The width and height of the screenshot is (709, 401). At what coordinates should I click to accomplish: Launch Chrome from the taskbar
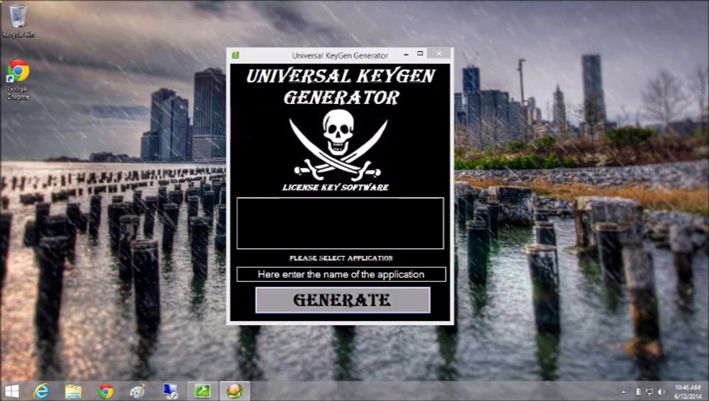point(105,392)
